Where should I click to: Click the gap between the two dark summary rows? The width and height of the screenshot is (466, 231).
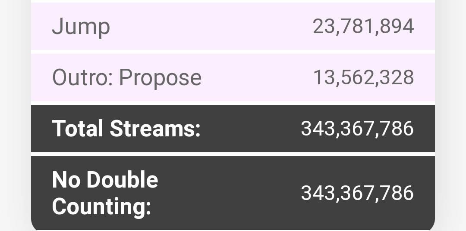[x=233, y=154]
